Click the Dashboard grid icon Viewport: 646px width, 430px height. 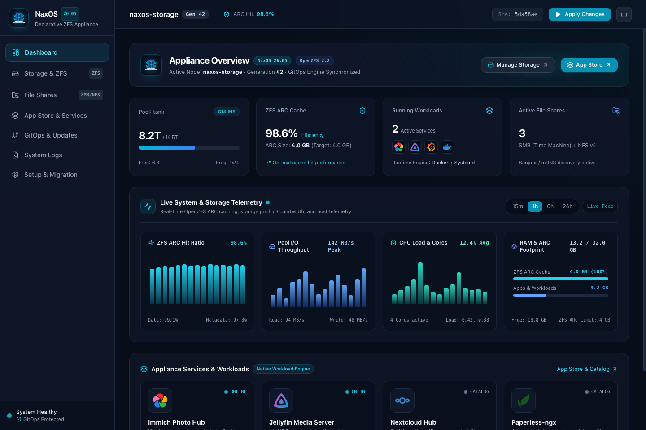(16, 52)
